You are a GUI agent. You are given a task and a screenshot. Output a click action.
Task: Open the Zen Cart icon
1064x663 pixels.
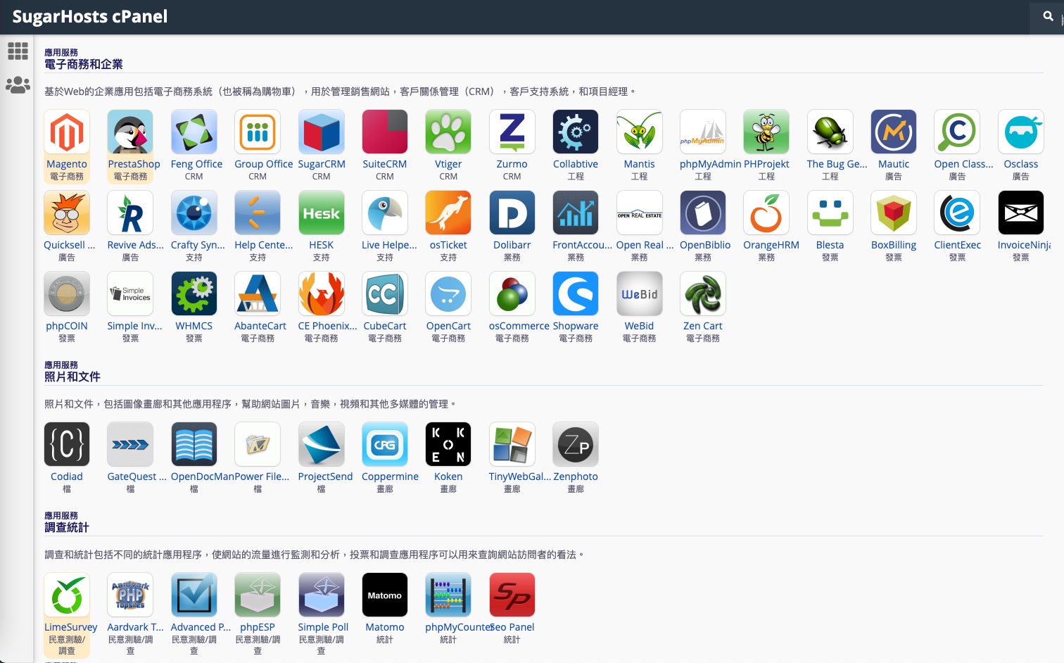tap(703, 293)
